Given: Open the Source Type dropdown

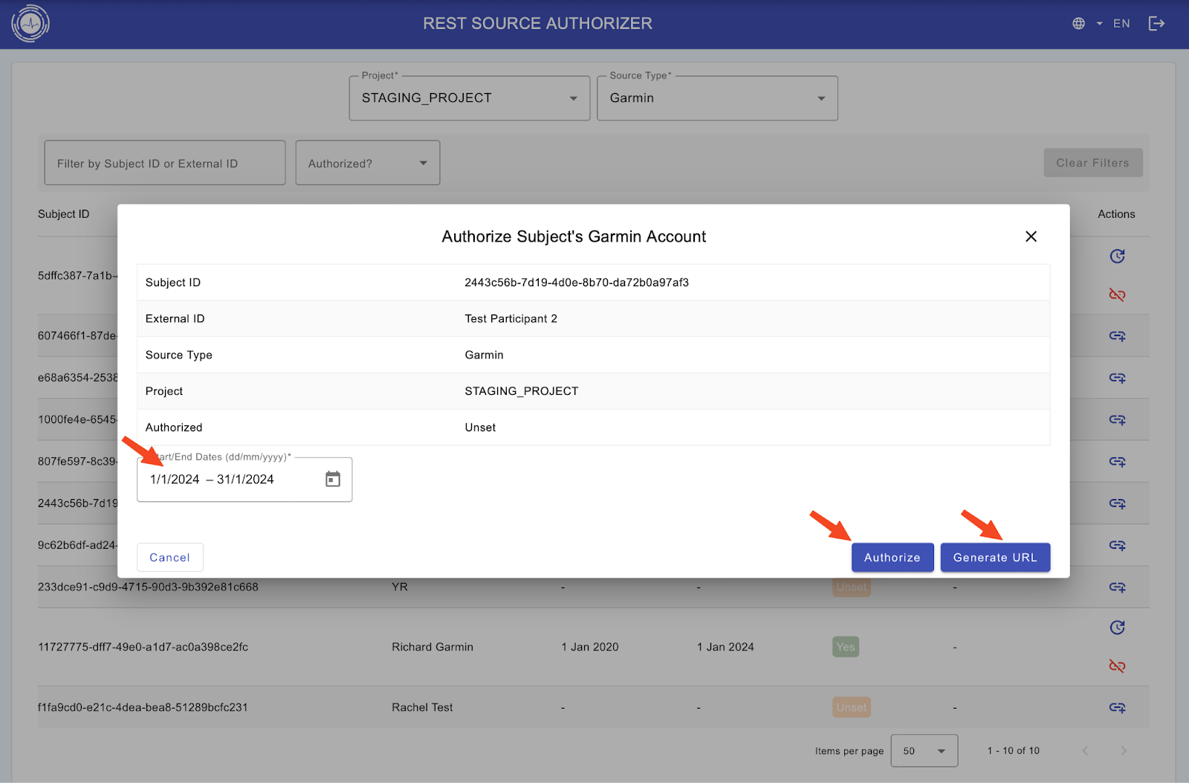Looking at the screenshot, I should 717,98.
